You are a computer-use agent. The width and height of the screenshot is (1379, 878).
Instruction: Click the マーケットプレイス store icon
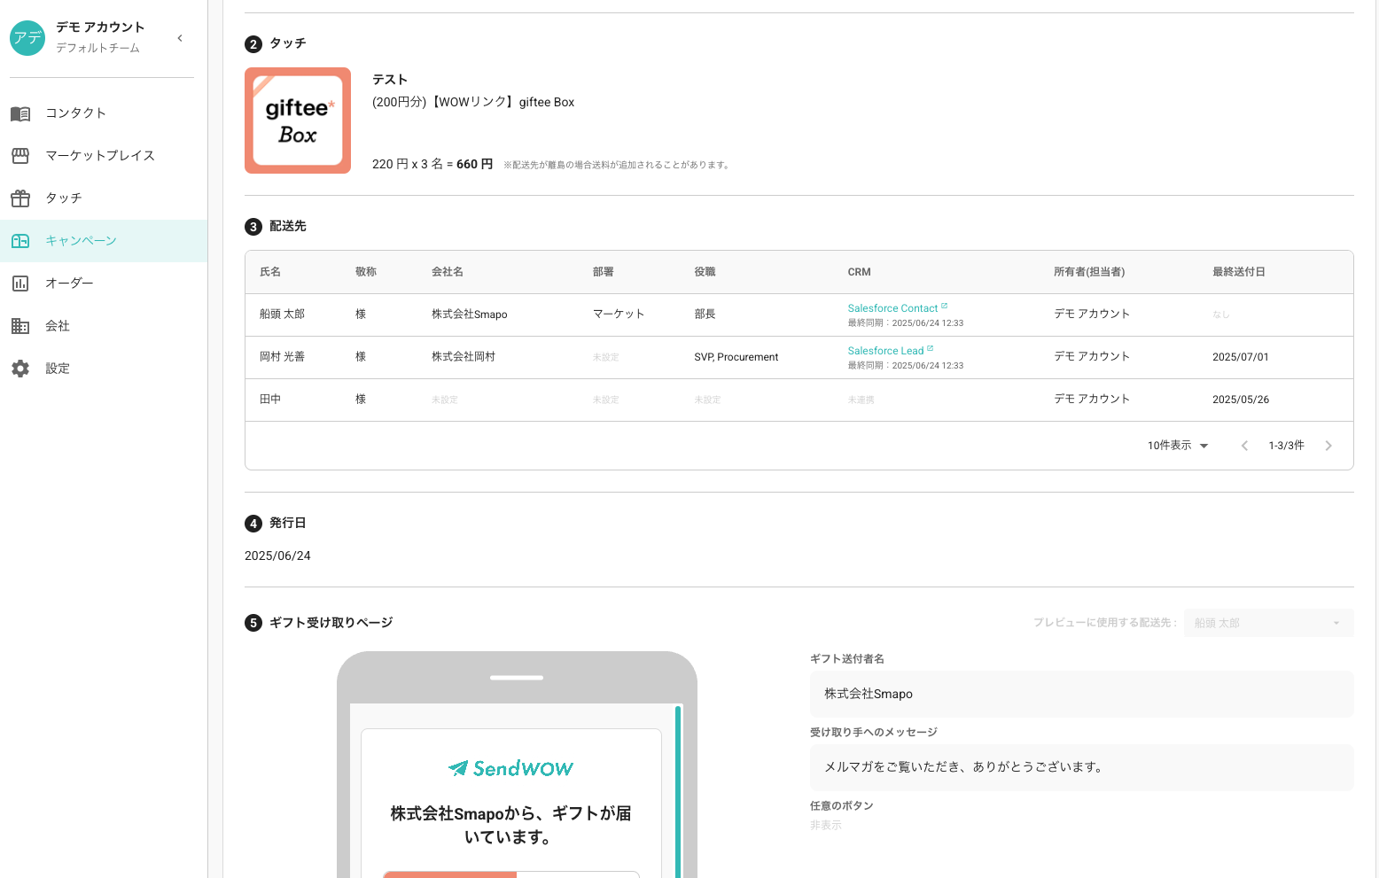click(x=20, y=156)
